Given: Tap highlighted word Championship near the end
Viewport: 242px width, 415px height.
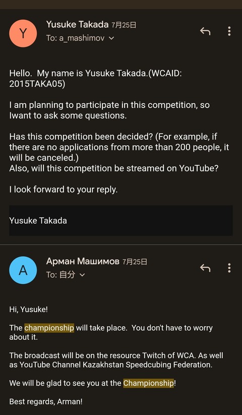Looking at the screenshot, I should (148, 383).
